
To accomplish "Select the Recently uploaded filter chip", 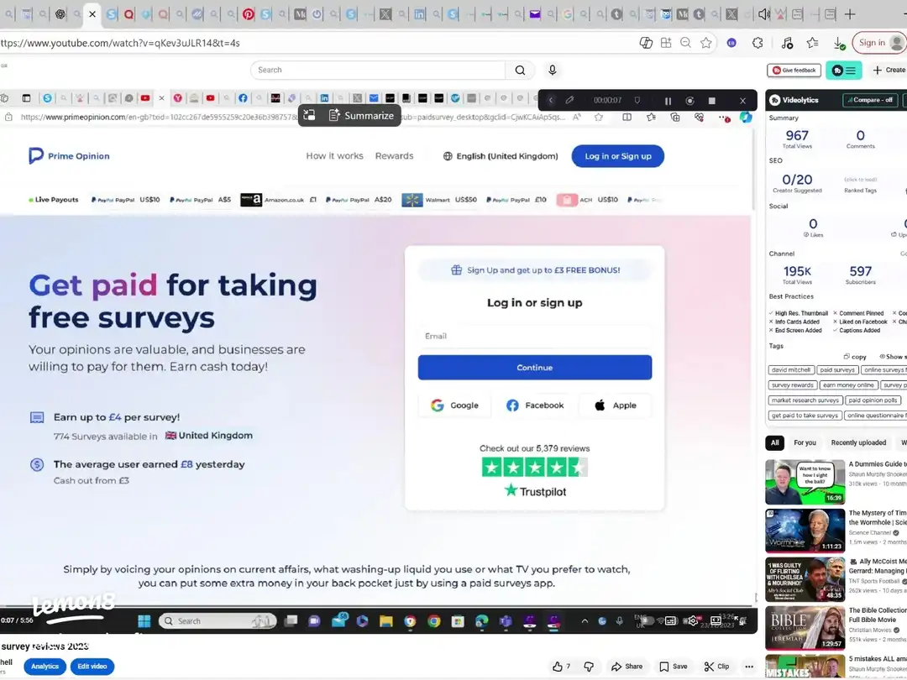I will coord(858,443).
